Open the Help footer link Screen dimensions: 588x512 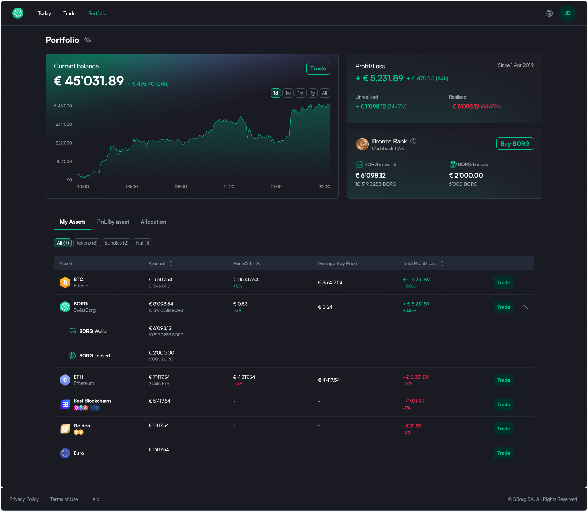pos(94,499)
